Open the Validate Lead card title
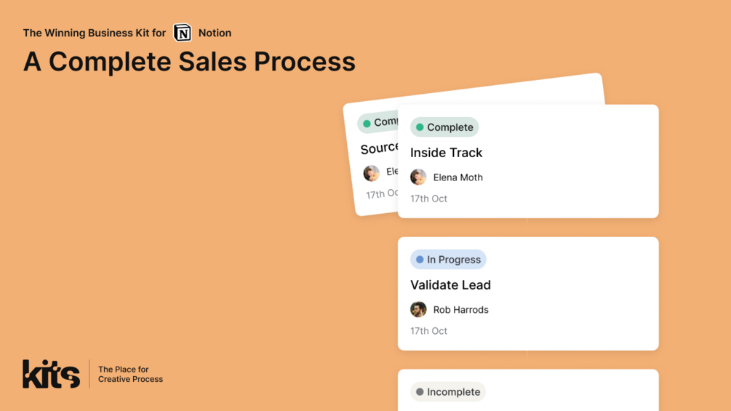This screenshot has height=411, width=731. coord(450,285)
